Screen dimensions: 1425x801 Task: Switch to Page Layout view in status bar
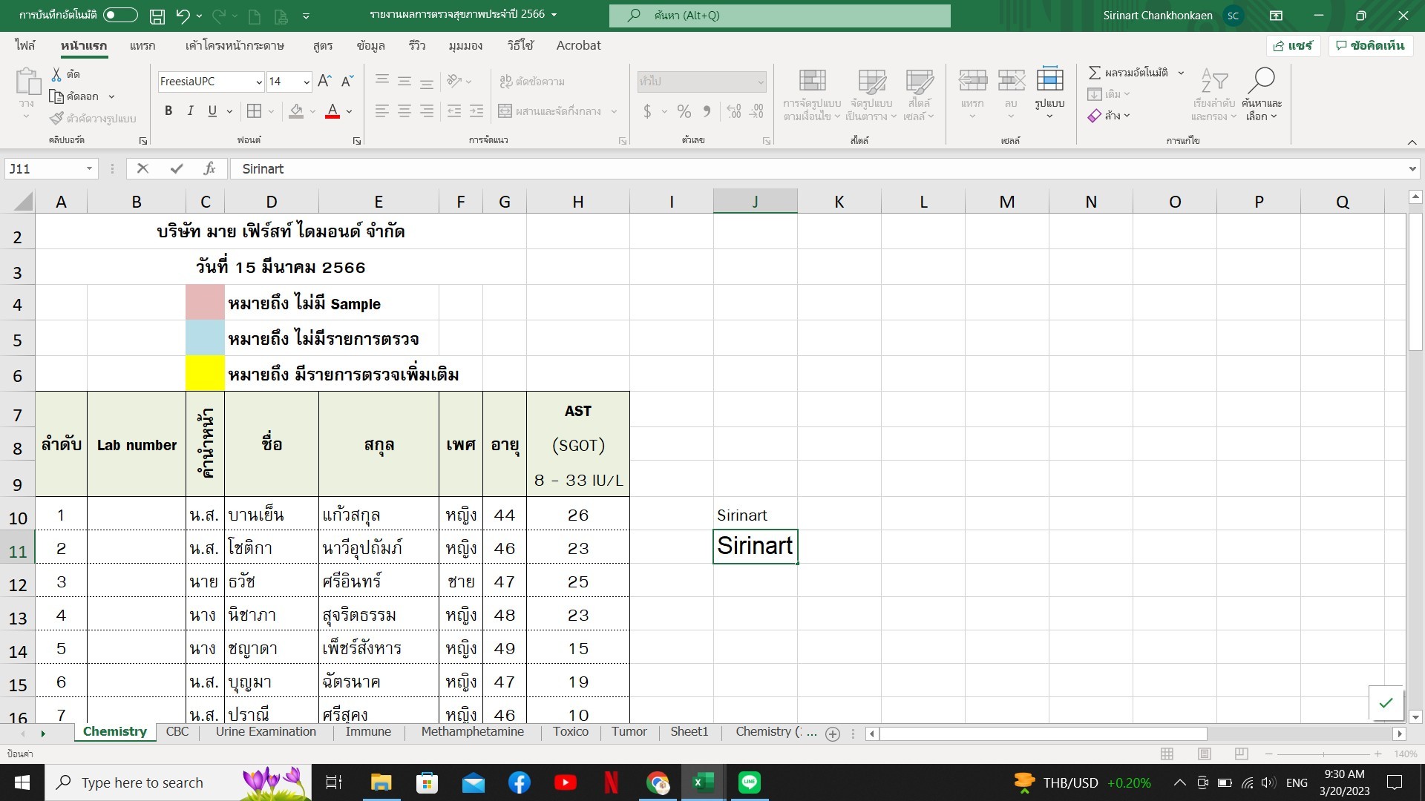pos(1204,754)
